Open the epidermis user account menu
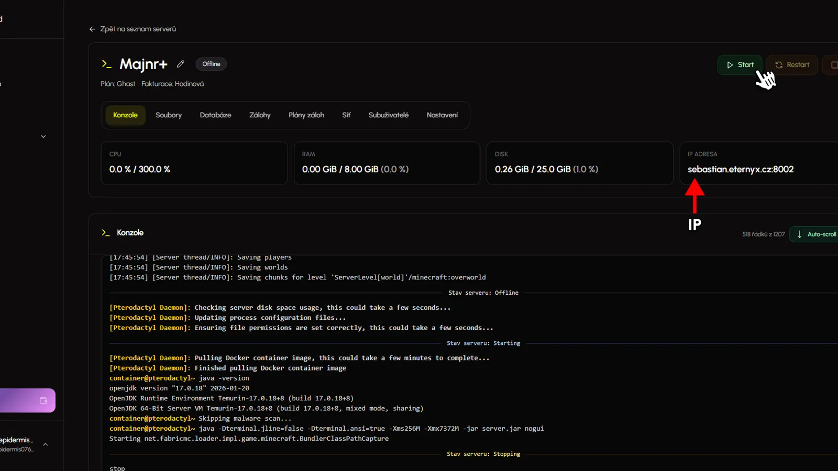838x471 pixels. pos(24,444)
